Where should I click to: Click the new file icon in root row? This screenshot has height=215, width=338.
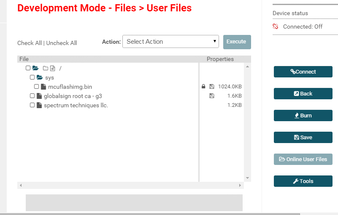(53, 68)
